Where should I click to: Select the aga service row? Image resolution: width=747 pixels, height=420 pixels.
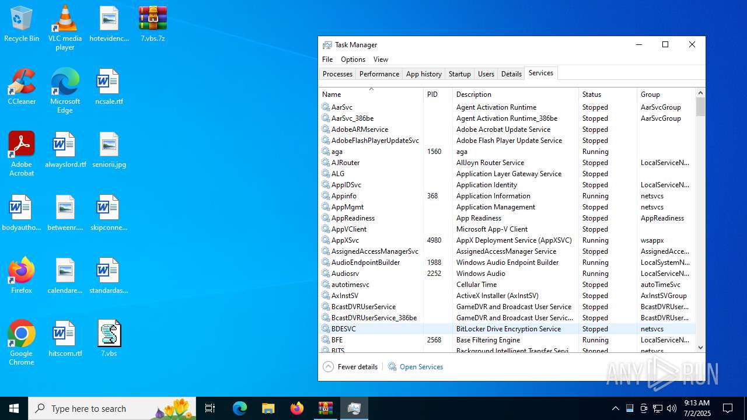click(x=507, y=152)
